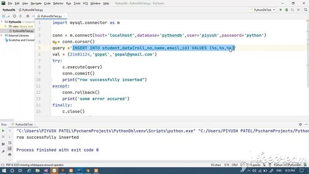Stop the process in the Run panel
The width and height of the screenshot is (309, 174).
tap(3, 136)
